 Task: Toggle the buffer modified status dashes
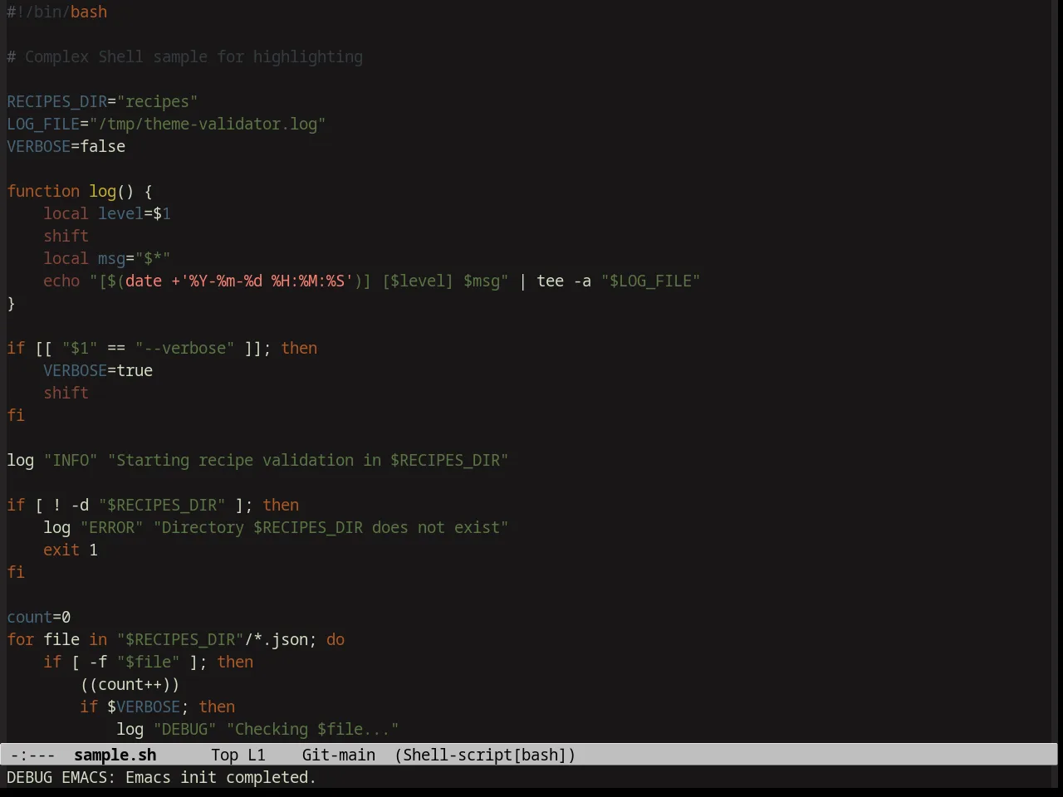[x=33, y=755]
